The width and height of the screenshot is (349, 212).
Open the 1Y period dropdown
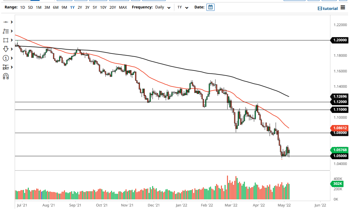[x=182, y=7]
